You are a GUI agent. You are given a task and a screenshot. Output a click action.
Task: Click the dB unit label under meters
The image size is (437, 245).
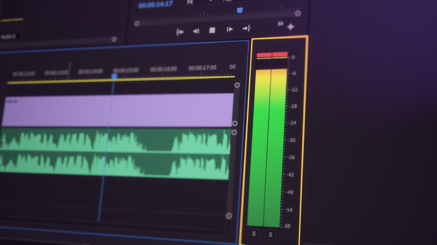click(x=287, y=226)
